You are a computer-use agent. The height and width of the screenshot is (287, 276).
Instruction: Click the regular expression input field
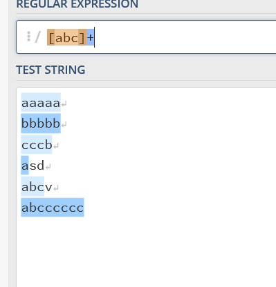(x=146, y=37)
